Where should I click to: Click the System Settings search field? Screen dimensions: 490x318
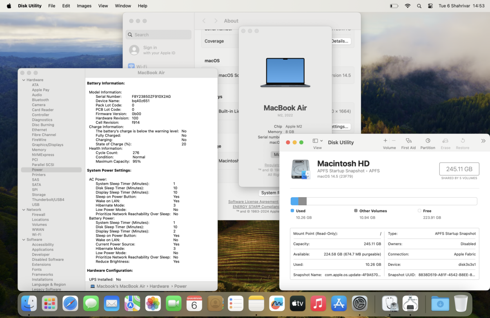[158, 35]
